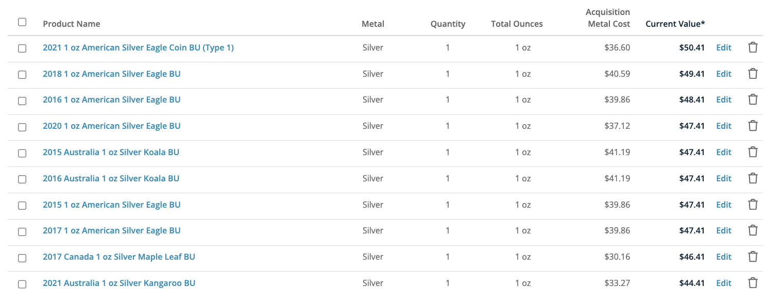
Task: Click trash icon for 2017 American Silver Eagle
Action: click(x=753, y=230)
